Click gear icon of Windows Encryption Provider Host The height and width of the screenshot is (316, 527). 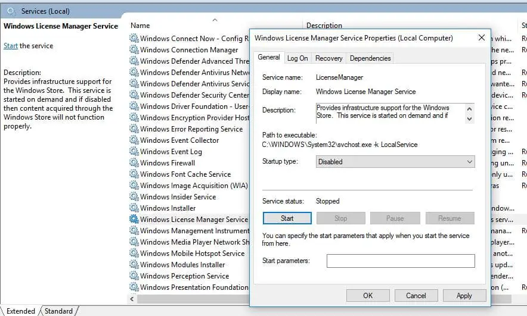(x=134, y=117)
